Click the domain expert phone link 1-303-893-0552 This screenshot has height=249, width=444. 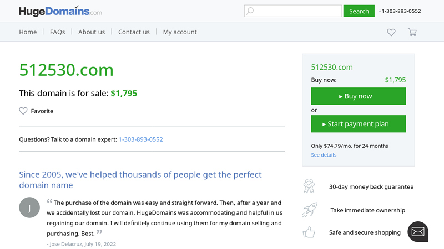coord(141,139)
